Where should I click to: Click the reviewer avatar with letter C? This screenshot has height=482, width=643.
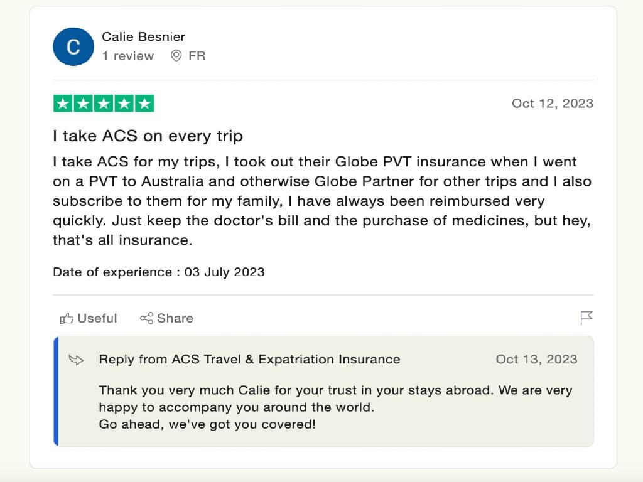point(73,46)
